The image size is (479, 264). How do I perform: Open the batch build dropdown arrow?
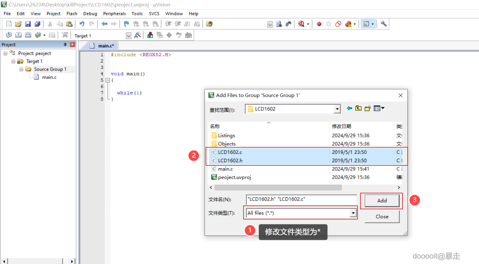(x=44, y=35)
